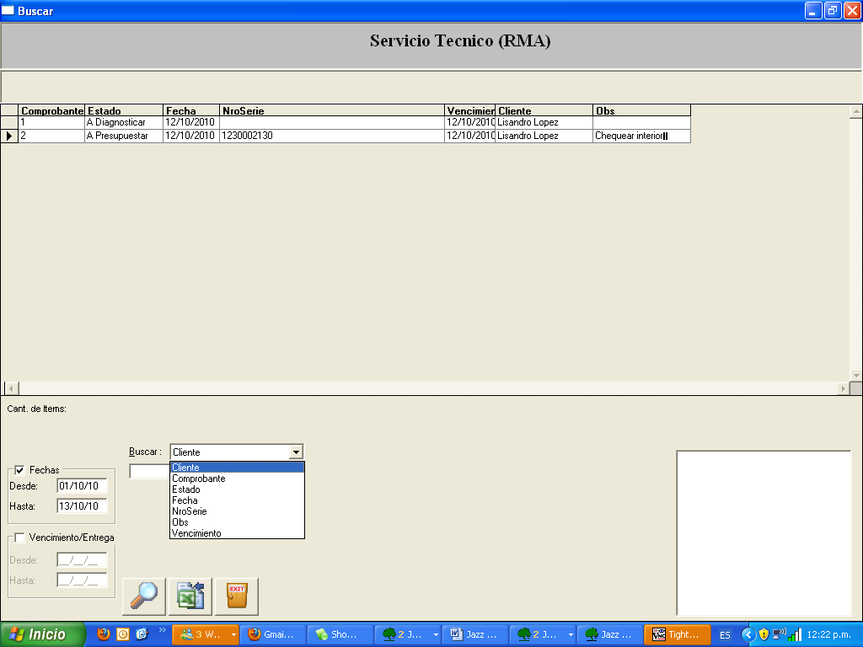
Task: Click the horizontal scrollbar right arrow
Action: [843, 388]
